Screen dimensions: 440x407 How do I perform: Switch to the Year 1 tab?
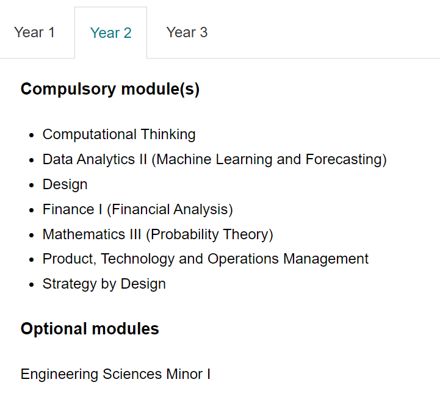[x=34, y=32]
